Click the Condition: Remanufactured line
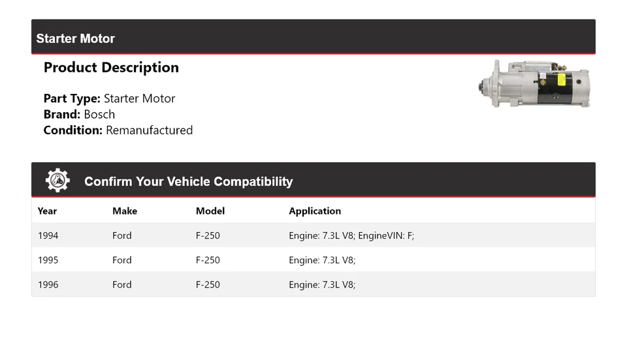Viewport: 627px width, 337px height. point(118,130)
